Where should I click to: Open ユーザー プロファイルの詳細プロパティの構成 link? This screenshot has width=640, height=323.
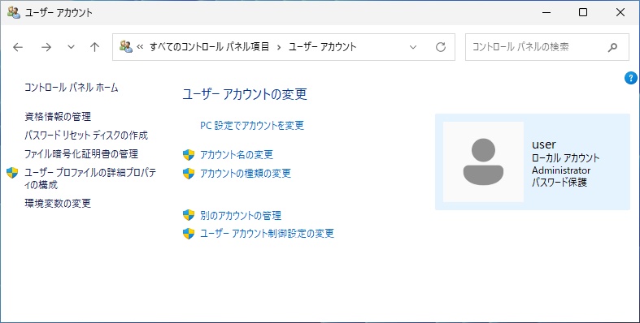90,179
